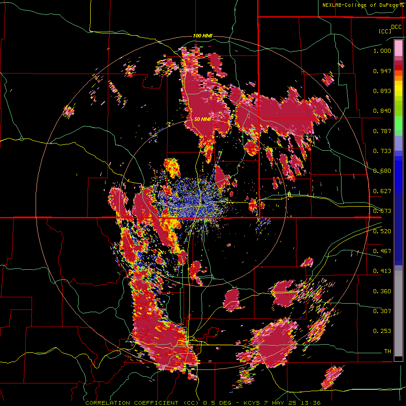The width and height of the screenshot is (406, 406).
Task: Select the 0.307 value on the legend
Action: tap(382, 311)
